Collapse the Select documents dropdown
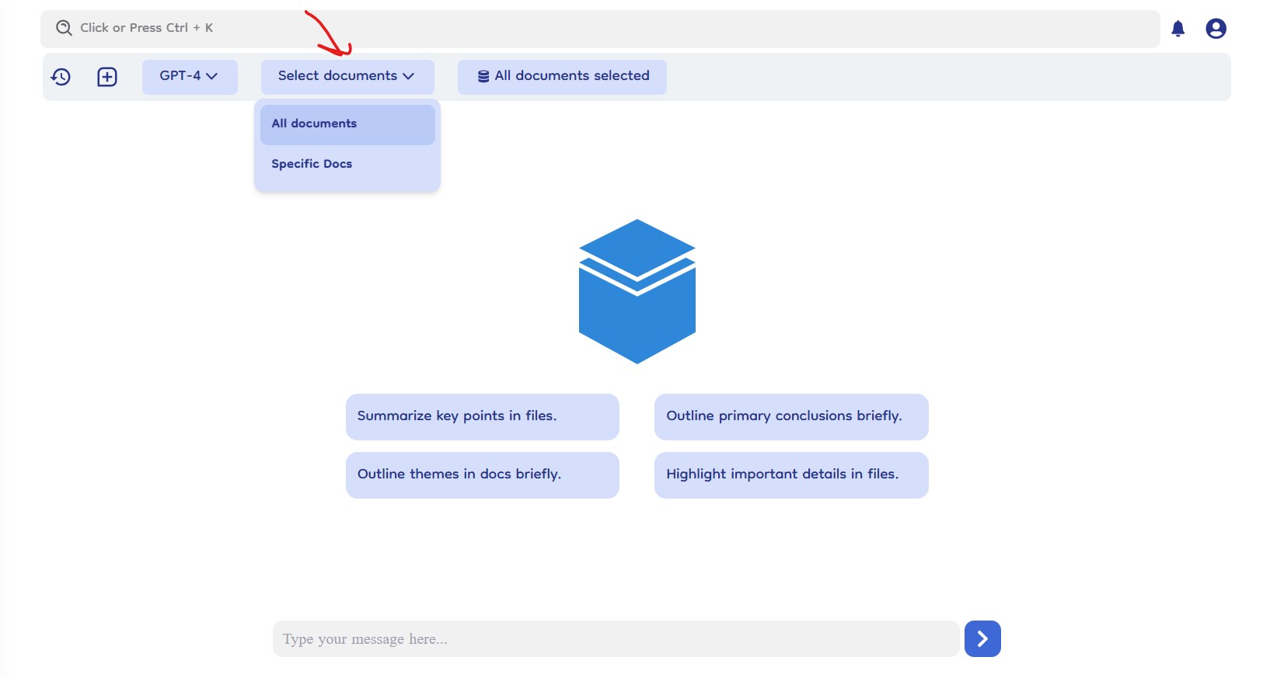Screen dimensions: 1277x678 [347, 76]
